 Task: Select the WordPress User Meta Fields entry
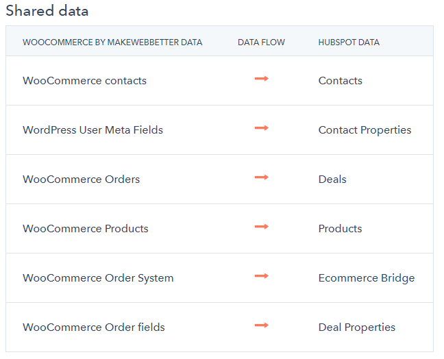click(93, 130)
